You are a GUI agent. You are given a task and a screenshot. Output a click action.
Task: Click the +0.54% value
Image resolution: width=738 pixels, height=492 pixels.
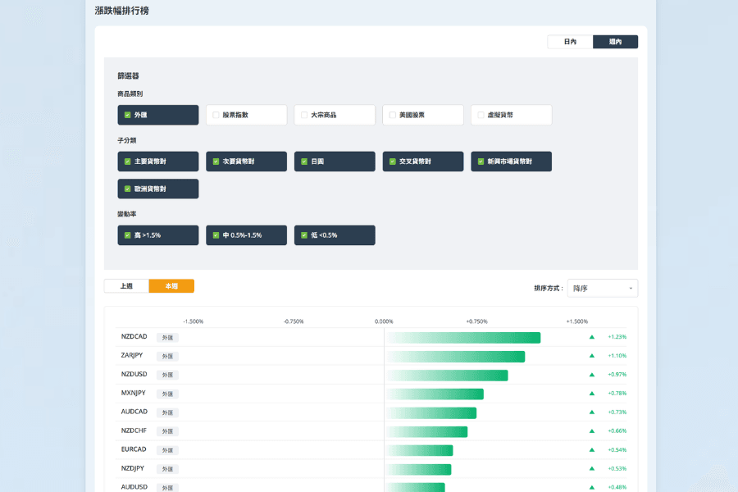pos(617,450)
